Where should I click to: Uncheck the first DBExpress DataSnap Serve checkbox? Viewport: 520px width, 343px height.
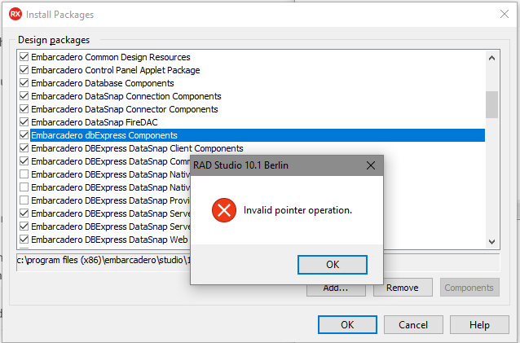point(24,213)
